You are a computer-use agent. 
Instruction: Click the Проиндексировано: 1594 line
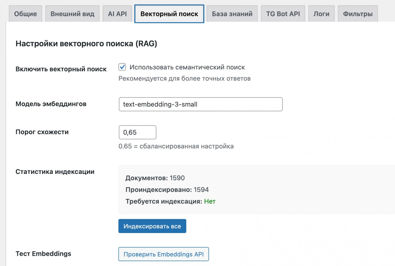coord(167,190)
